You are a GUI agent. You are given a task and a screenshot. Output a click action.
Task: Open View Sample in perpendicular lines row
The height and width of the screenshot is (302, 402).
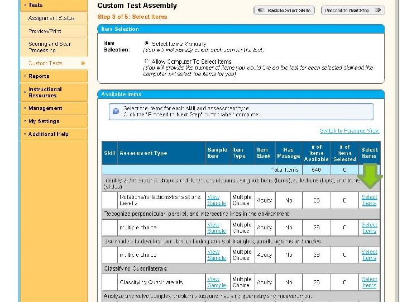pyautogui.click(x=217, y=228)
